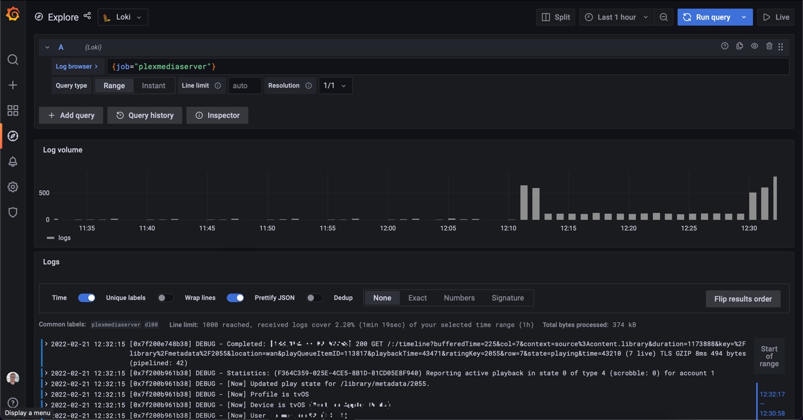Open the Dashboards icon in the sidebar

pos(13,110)
